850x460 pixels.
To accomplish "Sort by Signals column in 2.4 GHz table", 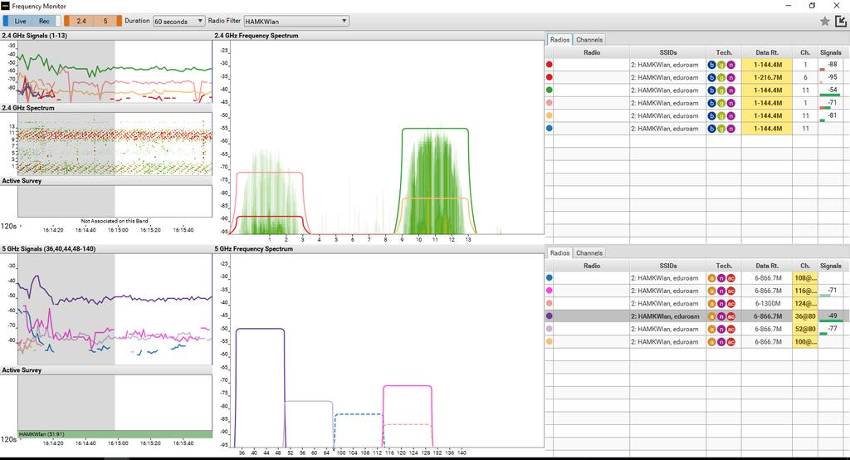I will 830,52.
